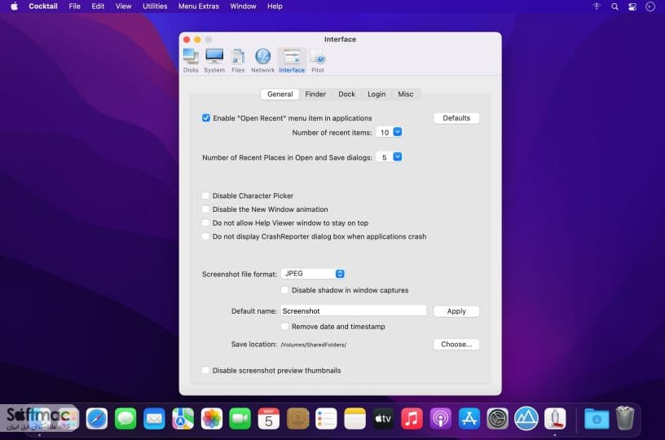Image resolution: width=665 pixels, height=440 pixels.
Task: Check Disable screenshot preview thumbnails
Action: [x=205, y=370]
